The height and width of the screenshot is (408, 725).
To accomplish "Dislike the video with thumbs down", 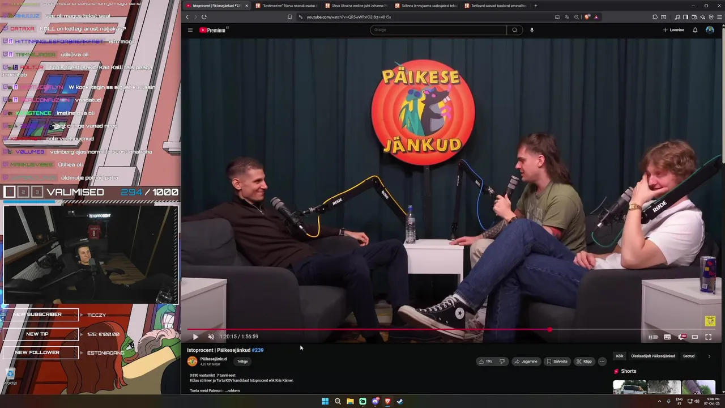I will coord(502,362).
